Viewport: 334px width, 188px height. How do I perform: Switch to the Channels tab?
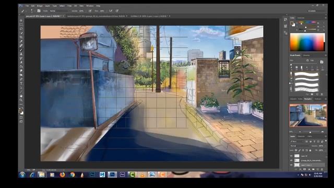(x=301, y=136)
